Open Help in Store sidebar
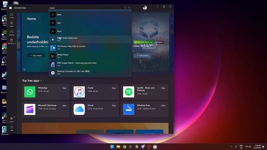This screenshot has height=150, width=267. pos(12,128)
